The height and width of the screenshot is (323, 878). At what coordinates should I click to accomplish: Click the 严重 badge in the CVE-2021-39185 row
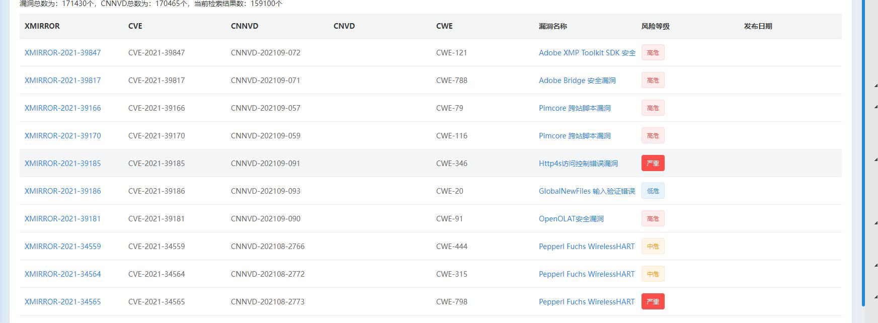click(x=653, y=163)
